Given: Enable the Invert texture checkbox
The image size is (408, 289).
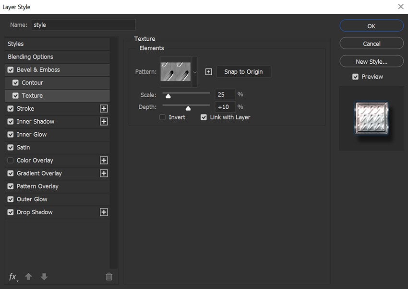Looking at the screenshot, I should coord(162,117).
